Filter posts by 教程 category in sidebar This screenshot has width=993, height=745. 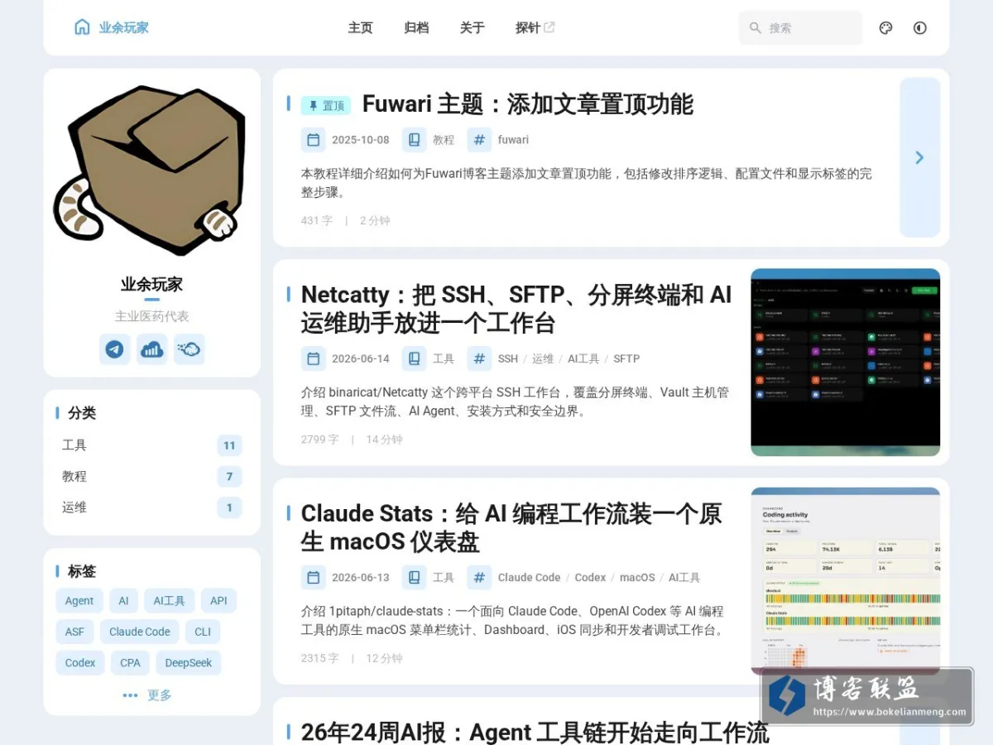coord(151,477)
